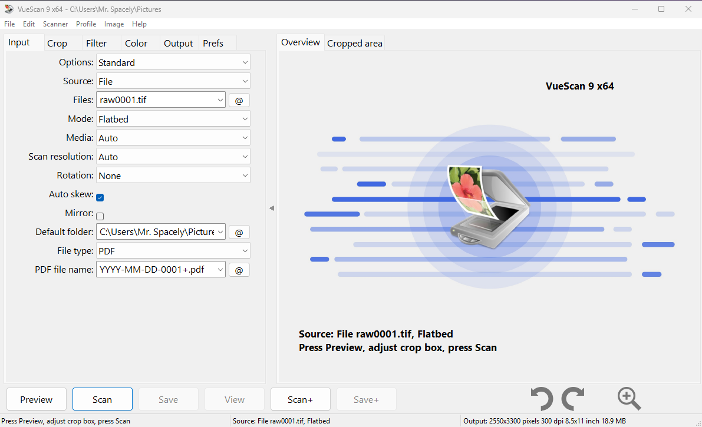Click the status bar Output size text
Viewport: 702px width, 427px height.
pyautogui.click(x=545, y=421)
